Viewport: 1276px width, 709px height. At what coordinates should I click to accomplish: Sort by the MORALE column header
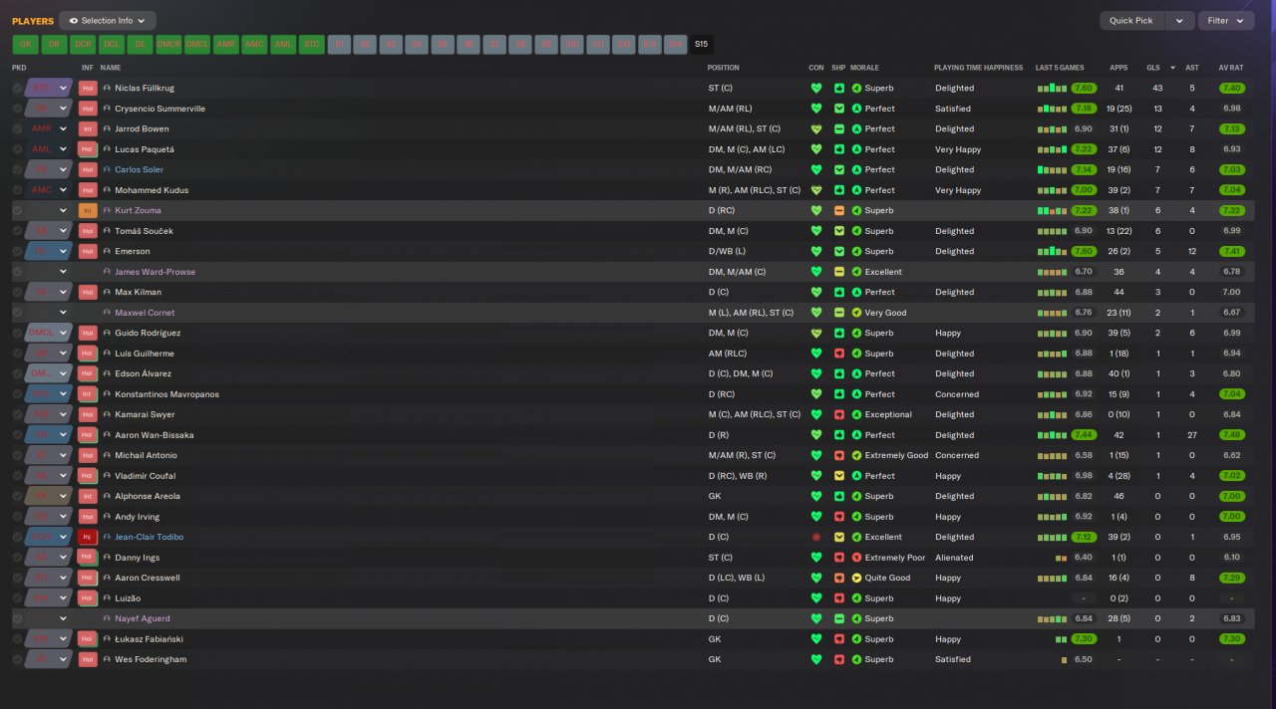(864, 68)
